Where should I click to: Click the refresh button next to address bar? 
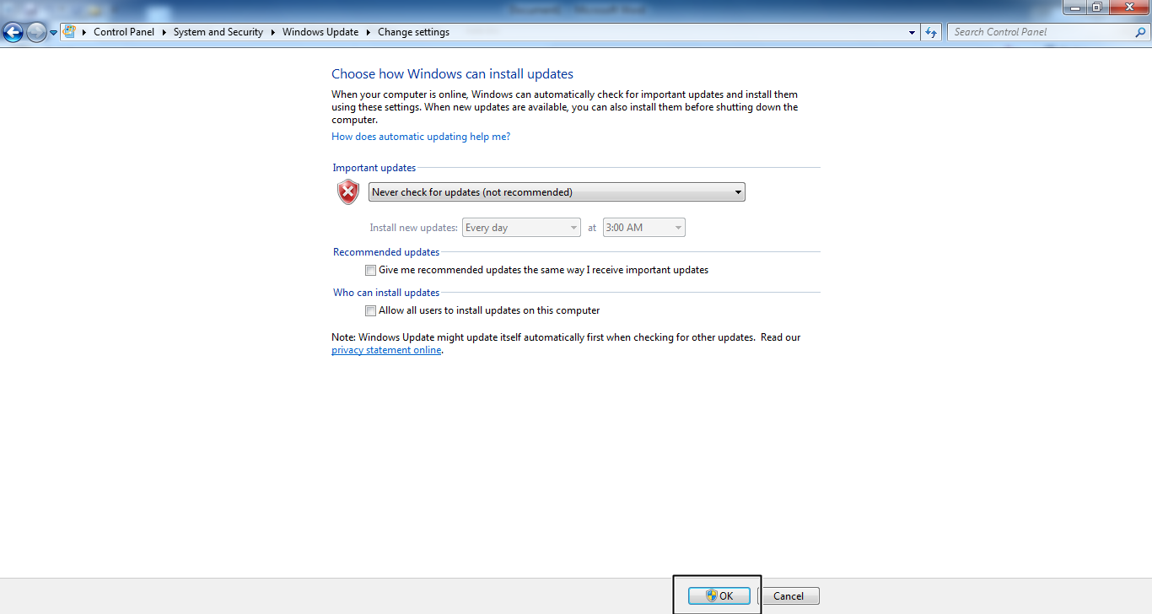931,32
